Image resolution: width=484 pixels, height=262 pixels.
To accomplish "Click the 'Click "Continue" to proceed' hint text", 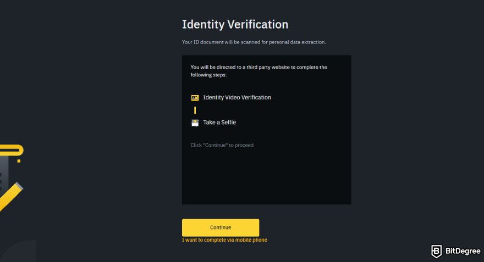I will [x=222, y=145].
